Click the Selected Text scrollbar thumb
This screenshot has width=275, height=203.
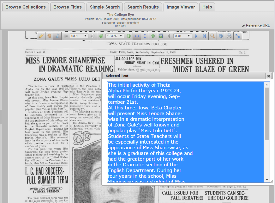click(x=267, y=114)
